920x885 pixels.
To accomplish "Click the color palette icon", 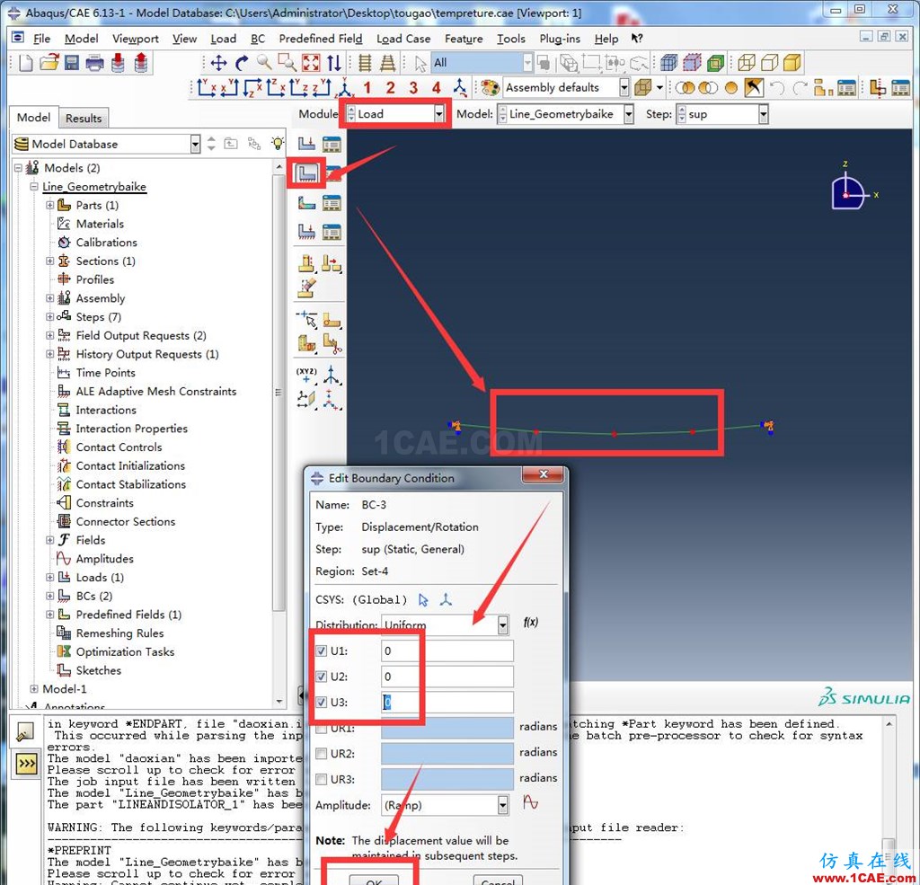I will [490, 88].
